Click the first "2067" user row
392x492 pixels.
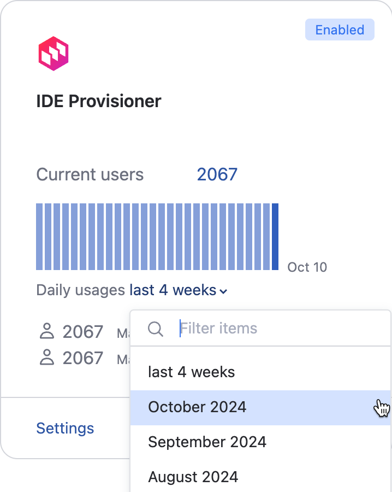[x=82, y=331]
